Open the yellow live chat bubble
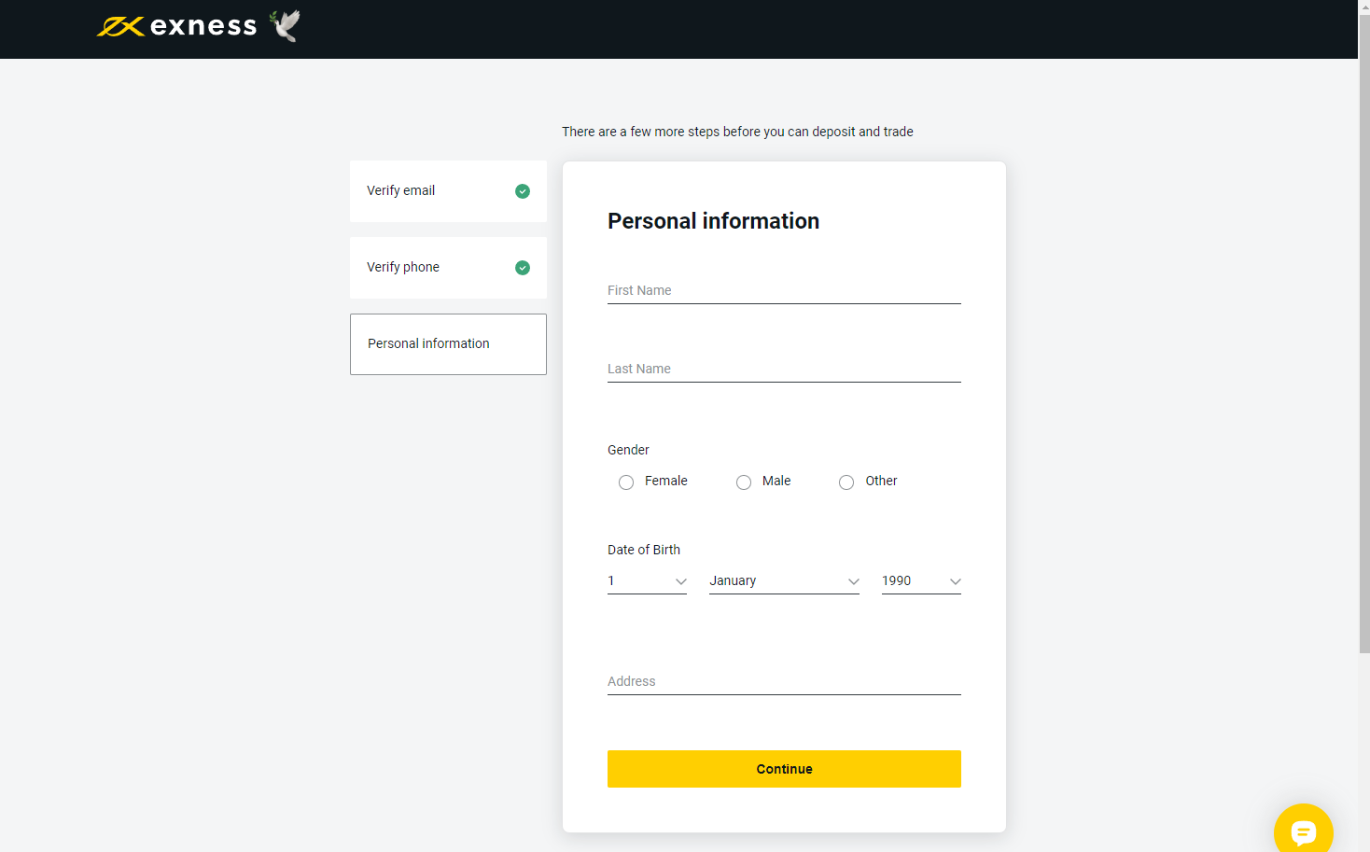Viewport: 1370px width, 852px height. [1303, 831]
